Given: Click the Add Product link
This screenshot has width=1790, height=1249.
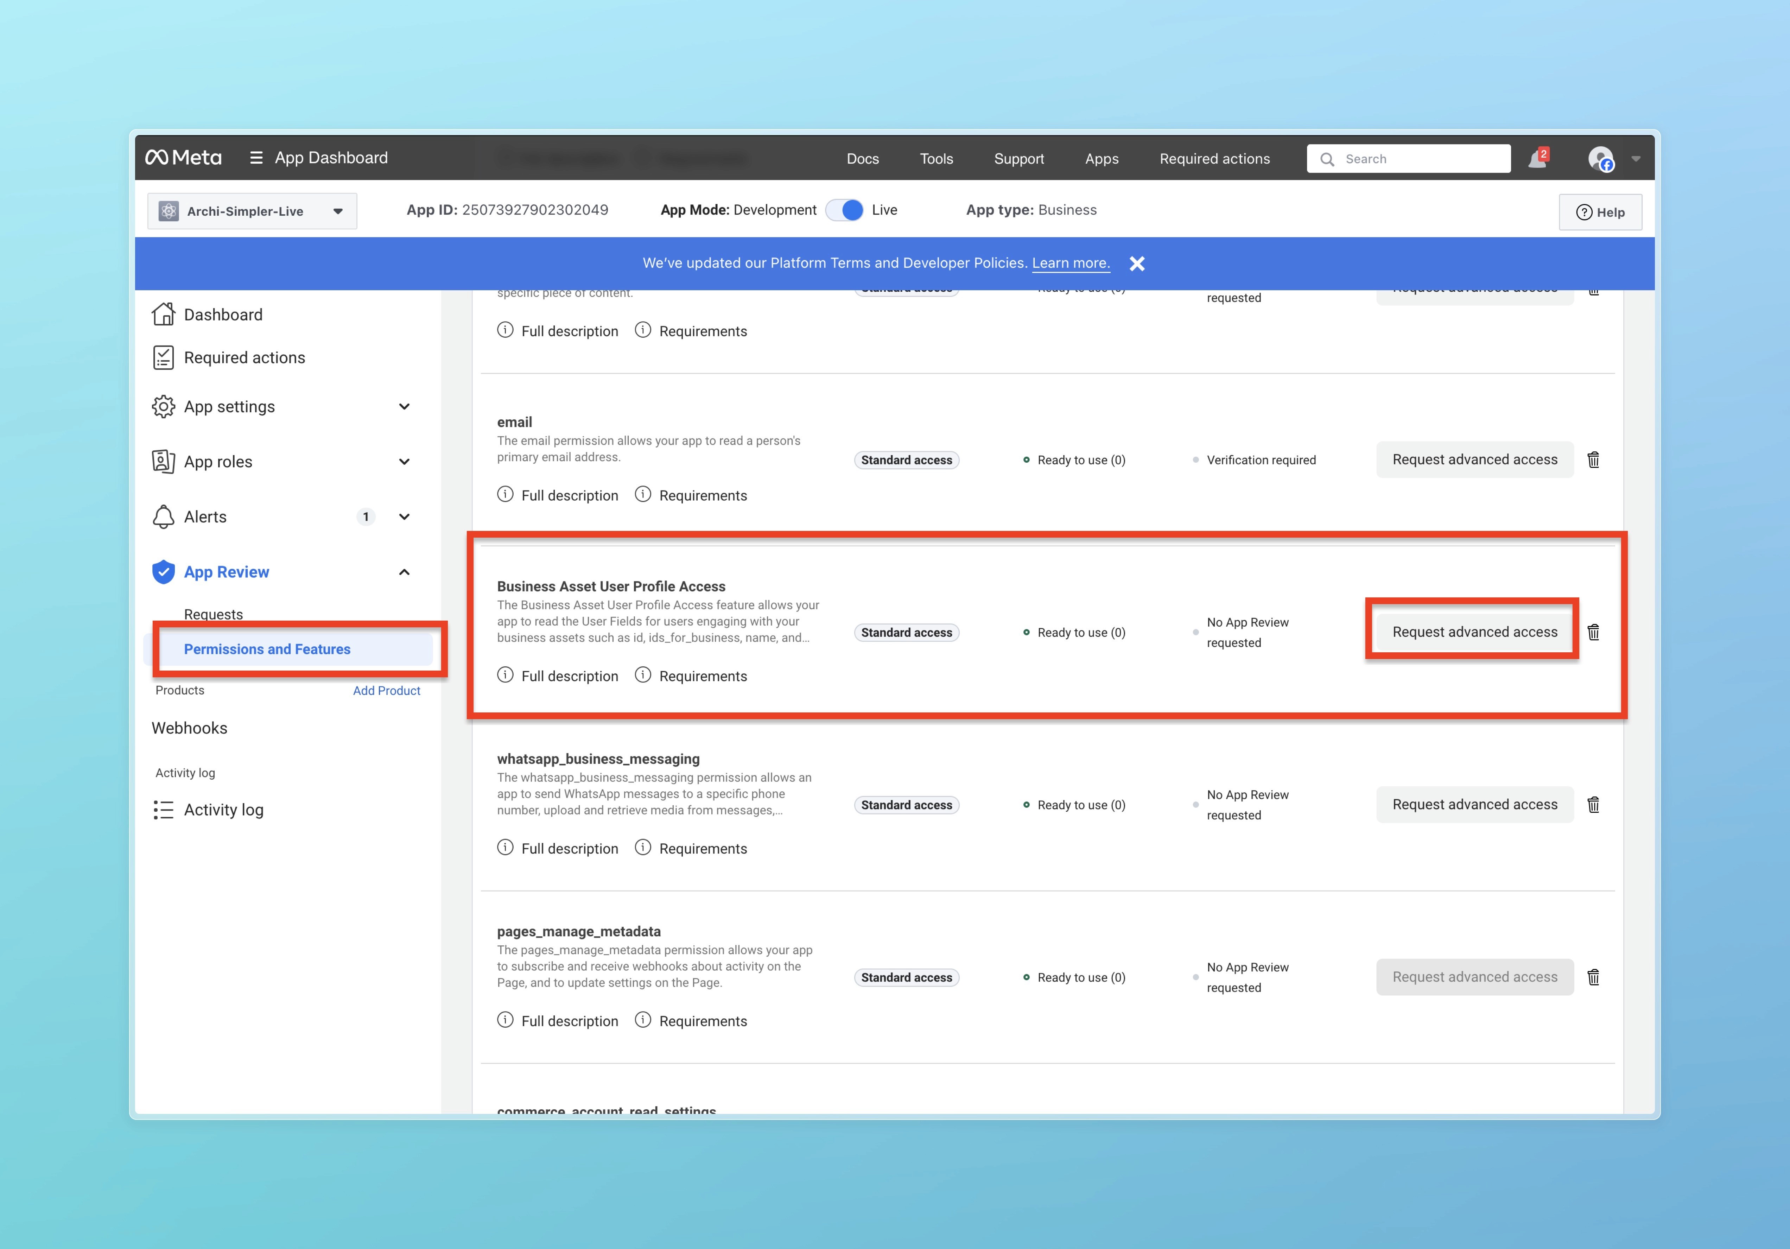Looking at the screenshot, I should click(386, 691).
